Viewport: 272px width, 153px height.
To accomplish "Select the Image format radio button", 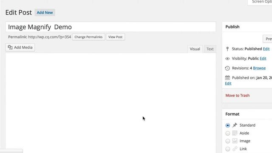I will coord(228,141).
